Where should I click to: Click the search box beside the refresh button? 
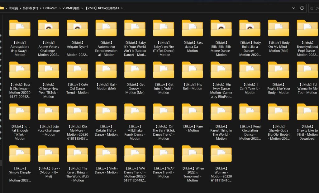click(x=313, y=8)
